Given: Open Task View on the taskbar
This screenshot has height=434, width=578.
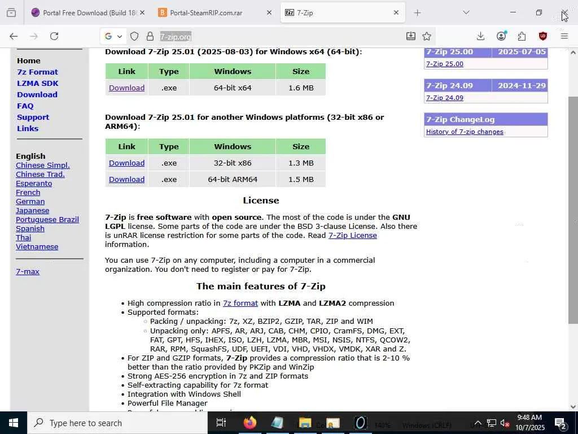Looking at the screenshot, I should pyautogui.click(x=221, y=423).
